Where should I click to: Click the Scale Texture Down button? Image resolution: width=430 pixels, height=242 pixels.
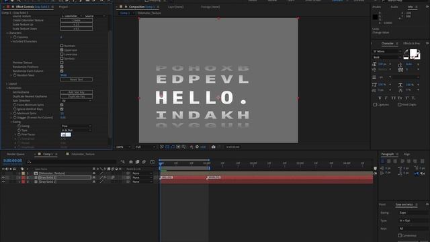76,28
